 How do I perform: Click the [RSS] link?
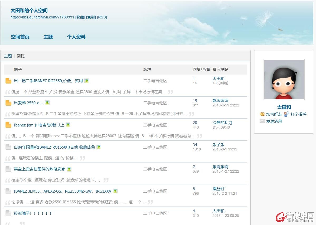pyautogui.click(x=102, y=17)
